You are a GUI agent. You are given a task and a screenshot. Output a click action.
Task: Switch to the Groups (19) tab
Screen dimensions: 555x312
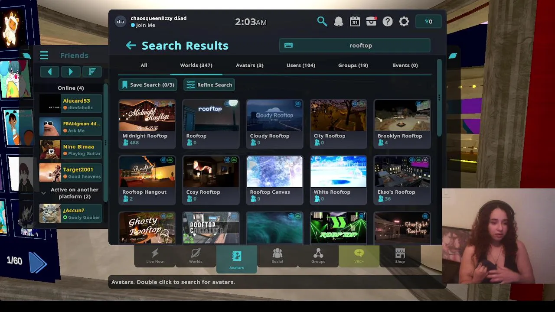point(353,65)
